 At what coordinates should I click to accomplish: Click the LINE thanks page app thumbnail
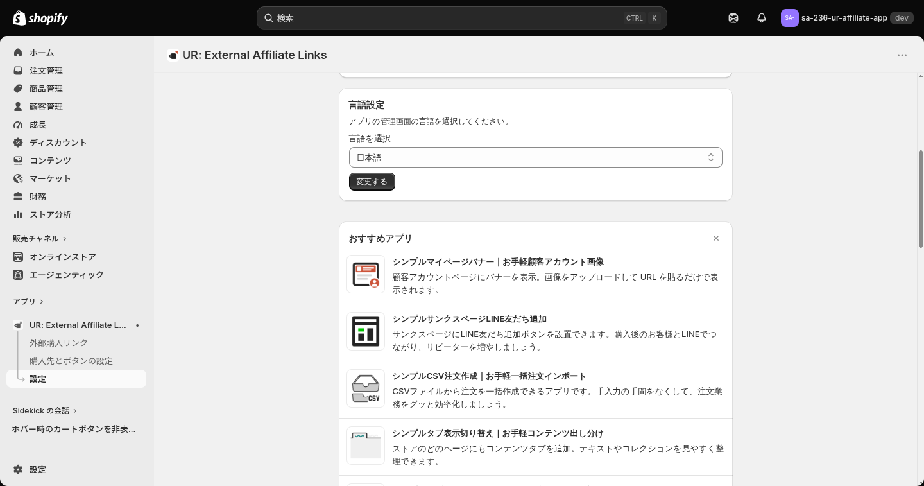pyautogui.click(x=366, y=331)
